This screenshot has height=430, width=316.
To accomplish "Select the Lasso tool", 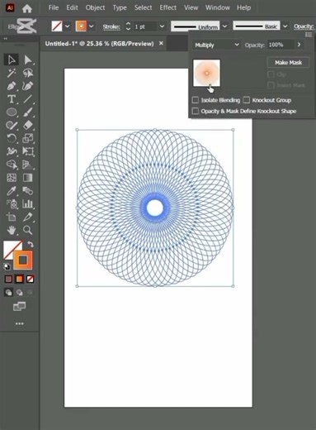I will [x=28, y=73].
